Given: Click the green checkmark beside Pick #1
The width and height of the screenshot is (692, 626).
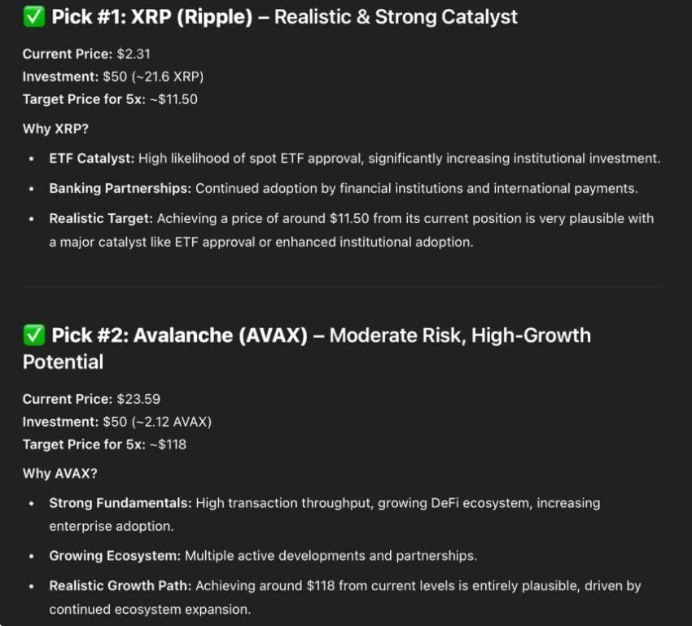Looking at the screenshot, I should (34, 17).
